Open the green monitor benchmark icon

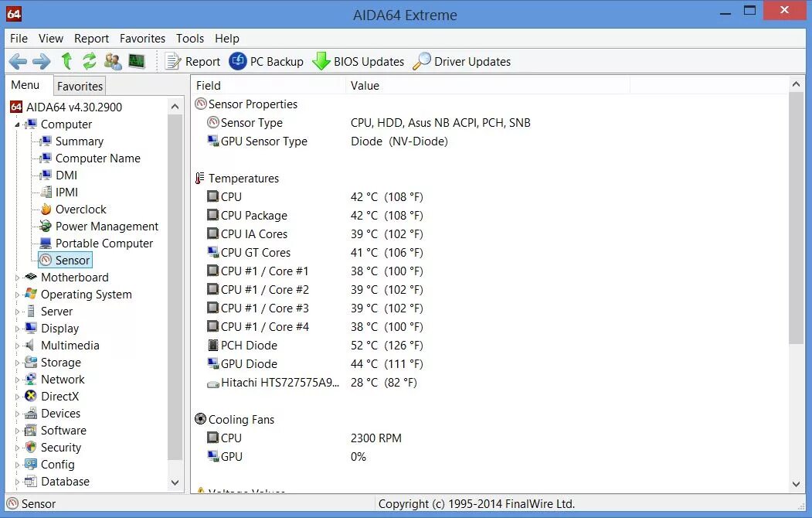pyautogui.click(x=137, y=61)
